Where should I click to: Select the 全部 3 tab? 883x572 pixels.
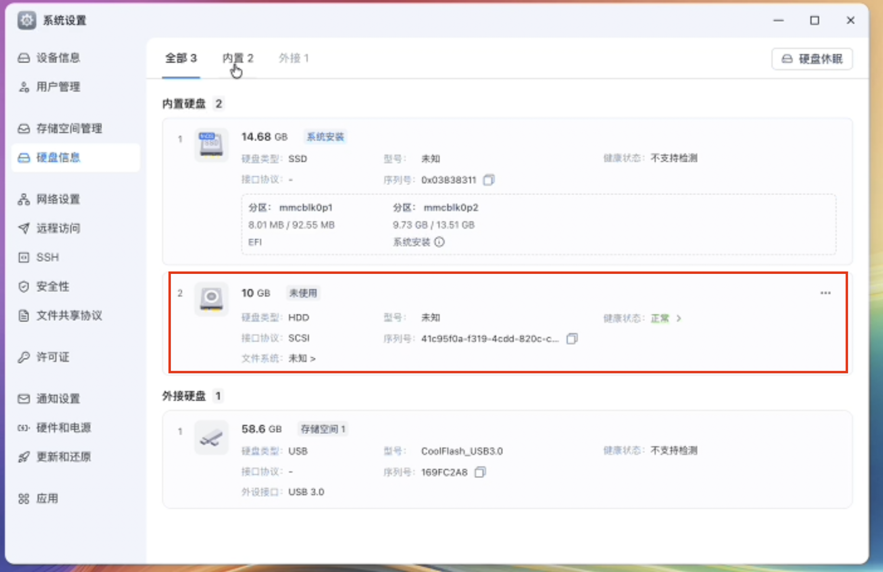tap(181, 58)
